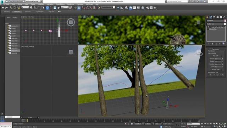The height and width of the screenshot is (128, 227).
Task: Open the Create command panel tab
Action: (x=207, y=17)
